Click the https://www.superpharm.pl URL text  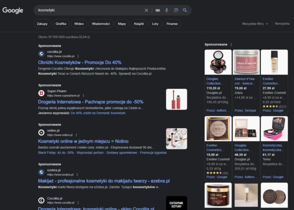coord(63,96)
